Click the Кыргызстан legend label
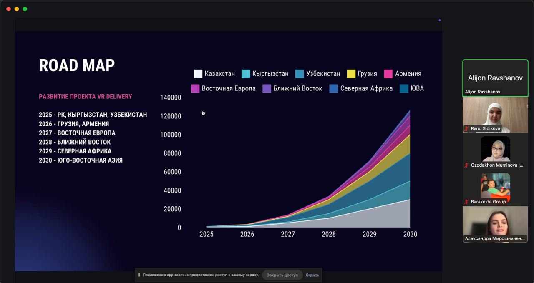Viewport: 534px width, 283px height. pos(270,74)
